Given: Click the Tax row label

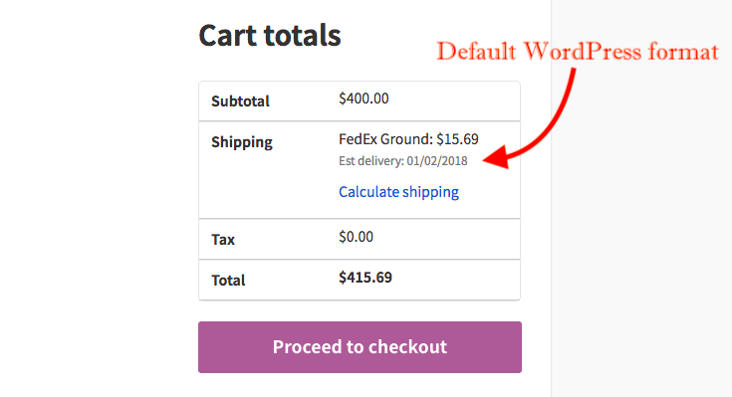Looking at the screenshot, I should (x=223, y=240).
